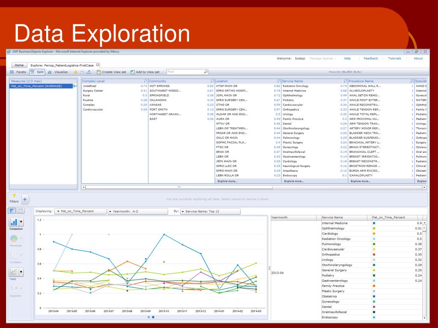The width and height of the screenshot is (438, 328).
Task: Click Explore more under Service Name facet
Action: pyautogui.click(x=294, y=181)
